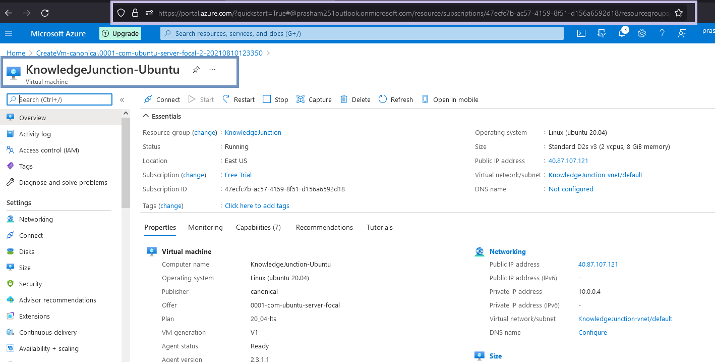Viewport: 715px width, 362px height.
Task: Bookmark this page with star icon
Action: pos(678,13)
